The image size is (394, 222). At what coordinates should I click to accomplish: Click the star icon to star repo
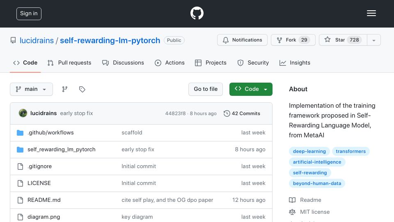coord(328,39)
